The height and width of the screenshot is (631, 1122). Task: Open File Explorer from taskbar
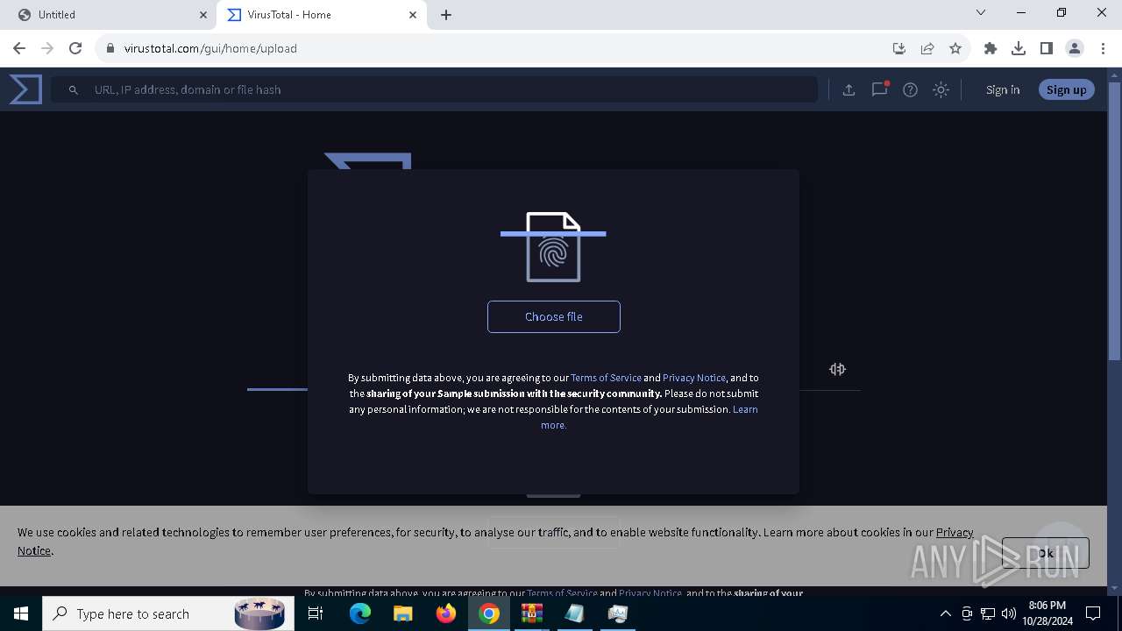coord(402,613)
